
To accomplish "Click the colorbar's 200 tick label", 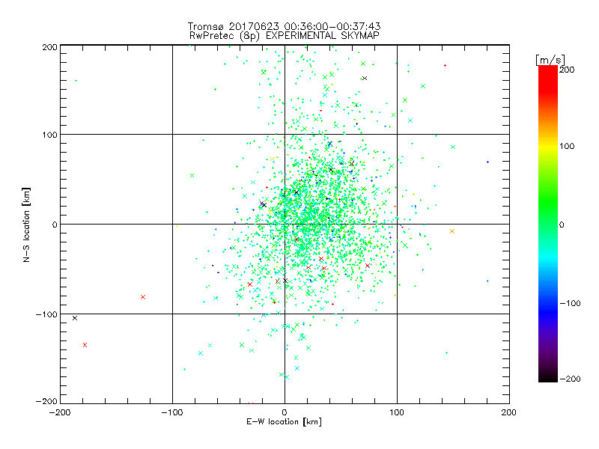I will point(567,70).
